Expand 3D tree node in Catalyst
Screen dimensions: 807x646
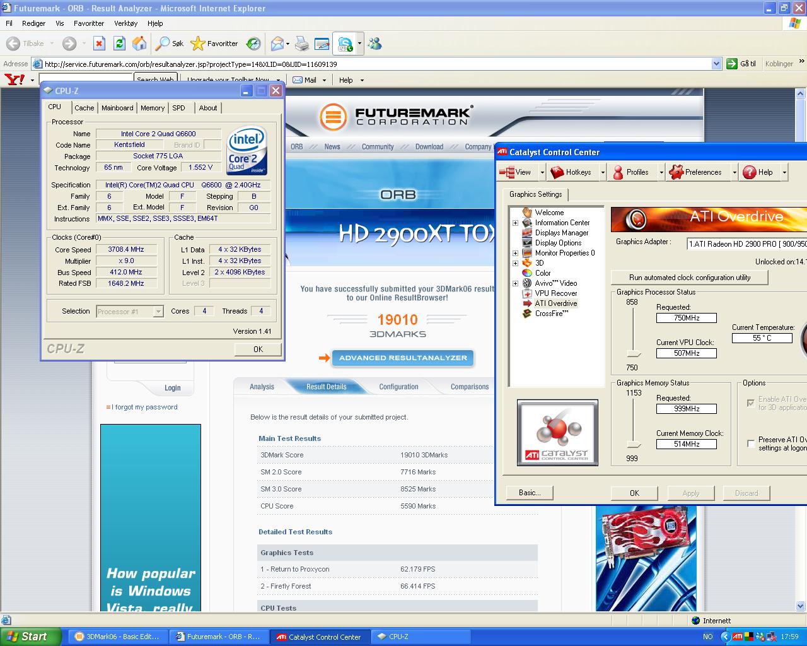515,263
